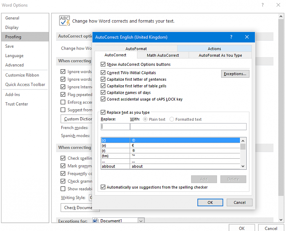
Task: Close the AutoCorrect dialog with the X
Action: (x=247, y=37)
